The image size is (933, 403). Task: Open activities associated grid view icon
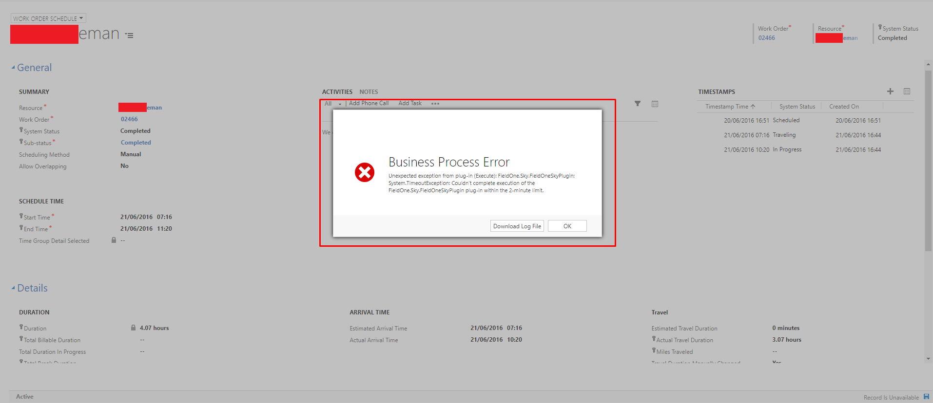pyautogui.click(x=655, y=104)
